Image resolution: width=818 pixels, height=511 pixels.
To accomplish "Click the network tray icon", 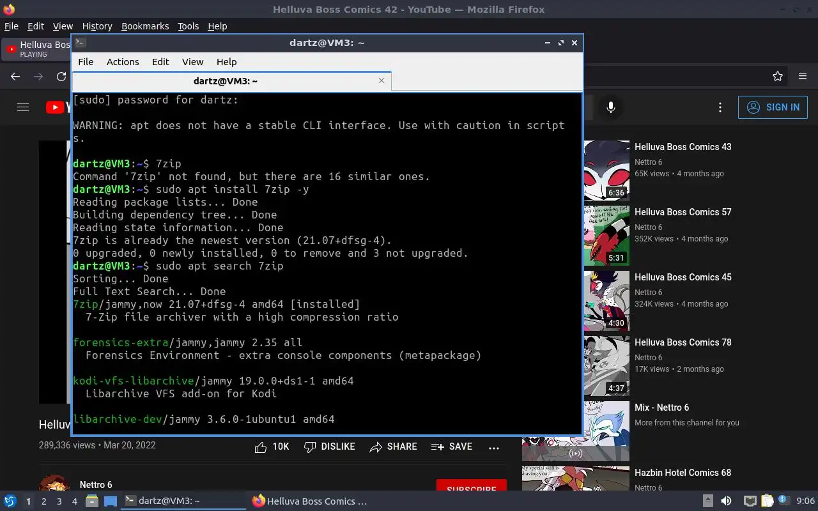I will [750, 501].
